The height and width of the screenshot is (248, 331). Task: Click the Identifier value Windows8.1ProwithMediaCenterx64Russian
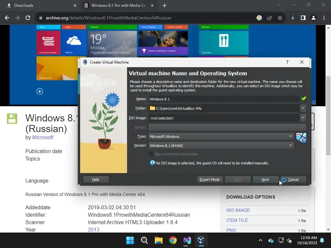click(x=139, y=215)
